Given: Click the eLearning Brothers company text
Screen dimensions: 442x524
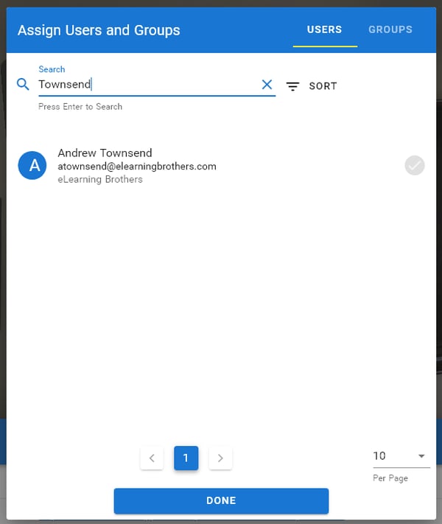Looking at the screenshot, I should [x=100, y=179].
